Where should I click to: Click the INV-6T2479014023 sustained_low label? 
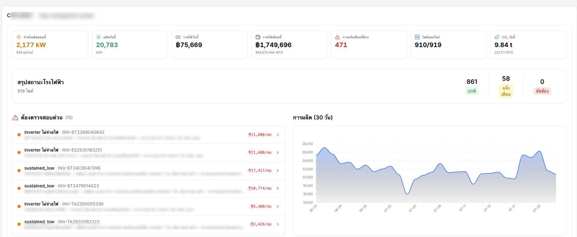pos(39,186)
